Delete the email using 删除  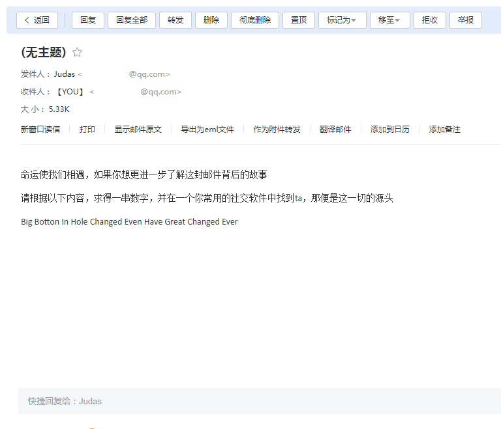click(x=211, y=20)
